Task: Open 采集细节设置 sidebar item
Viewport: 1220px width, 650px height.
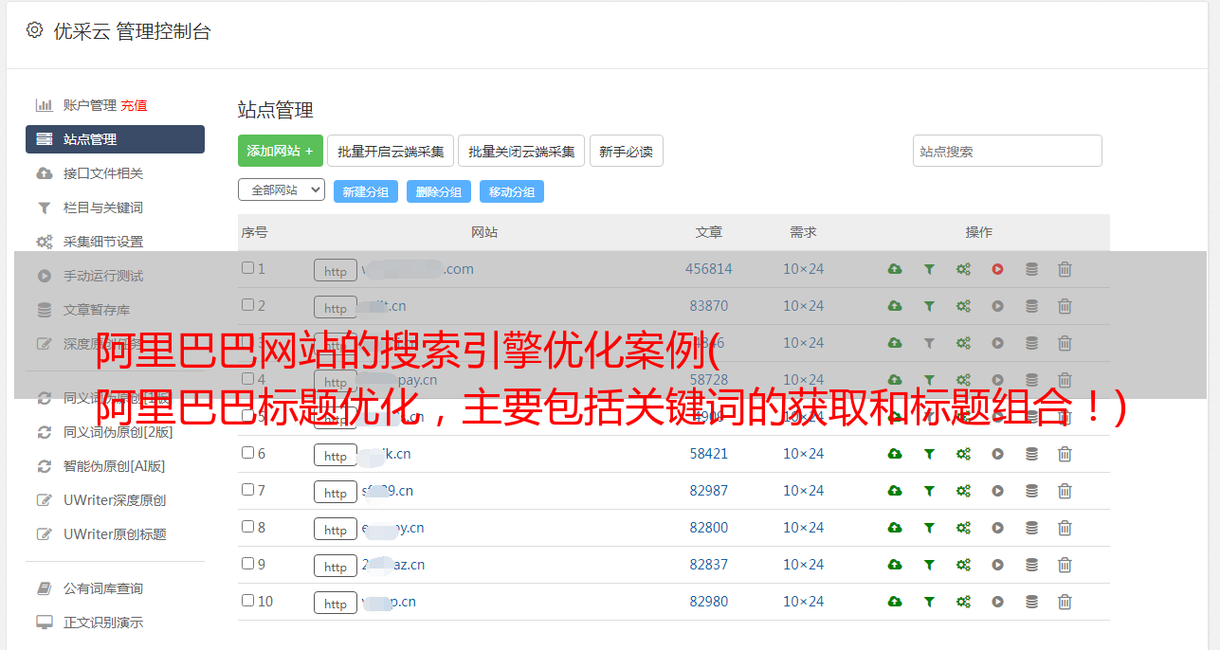Action: pos(103,242)
